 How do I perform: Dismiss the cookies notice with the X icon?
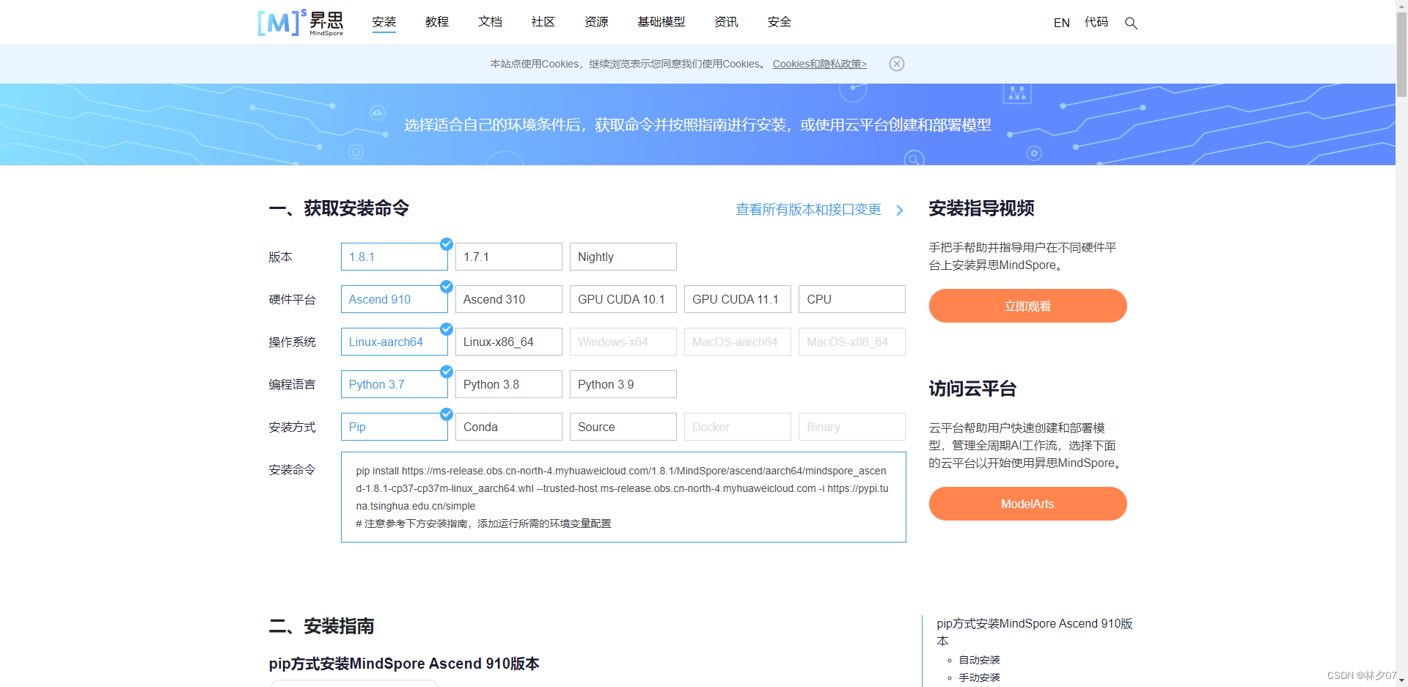[896, 64]
